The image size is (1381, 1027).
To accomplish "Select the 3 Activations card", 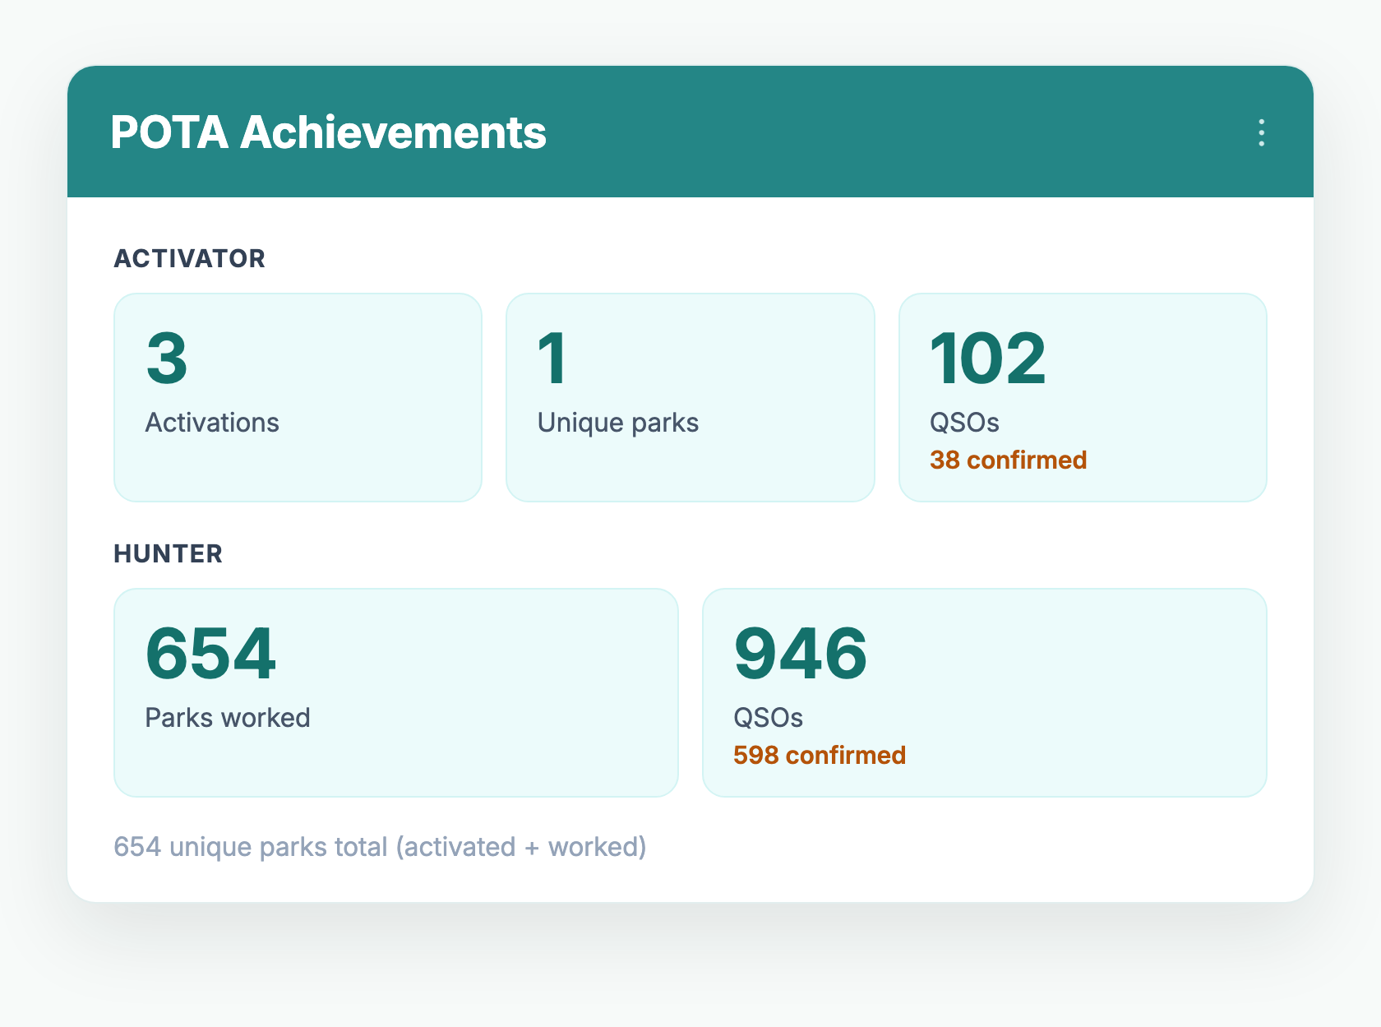I will pos(298,397).
